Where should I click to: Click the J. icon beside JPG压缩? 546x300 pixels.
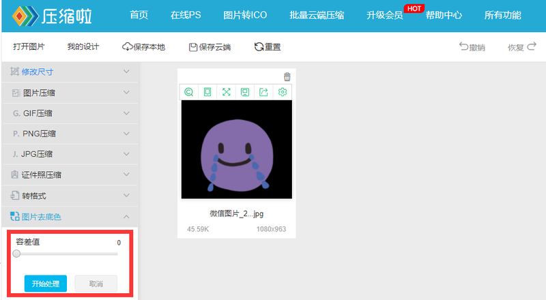click(15, 154)
